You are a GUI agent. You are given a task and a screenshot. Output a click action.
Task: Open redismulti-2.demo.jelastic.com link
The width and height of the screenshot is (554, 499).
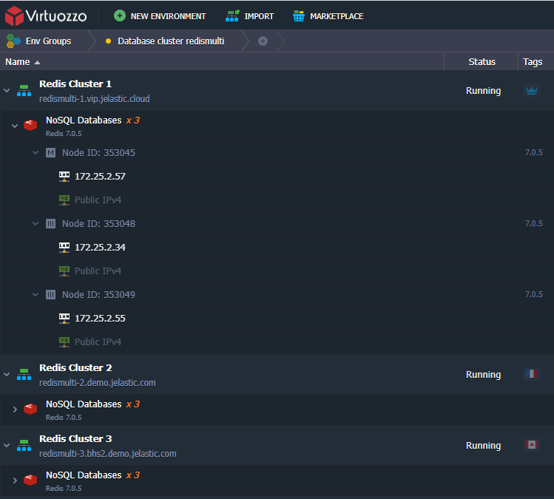click(x=97, y=383)
